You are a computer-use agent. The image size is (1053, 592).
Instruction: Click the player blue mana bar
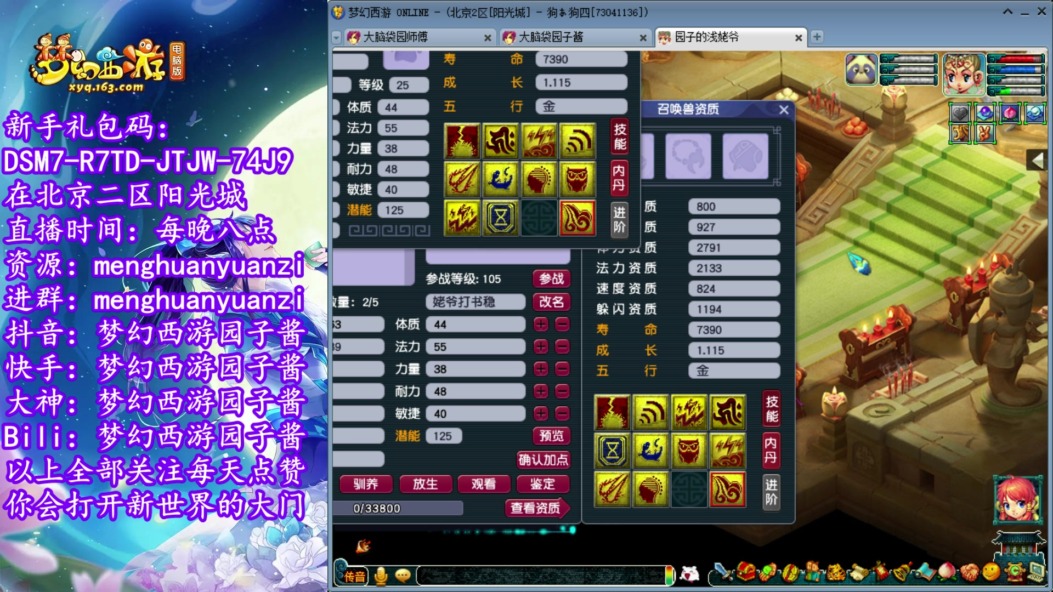click(1016, 70)
